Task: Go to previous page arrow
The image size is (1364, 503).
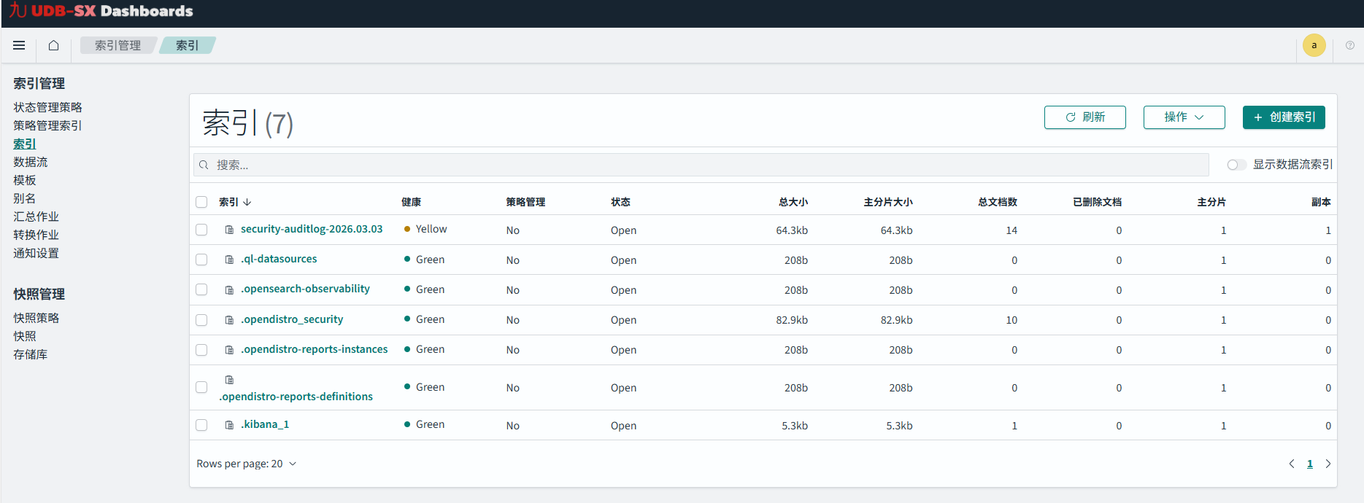Action: pyautogui.click(x=1292, y=464)
